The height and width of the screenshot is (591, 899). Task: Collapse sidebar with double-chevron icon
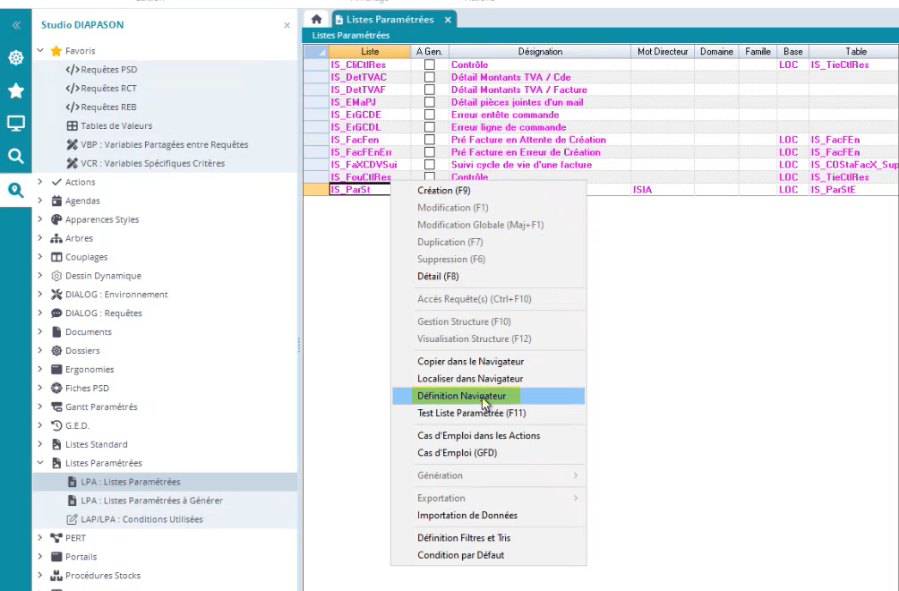[15, 25]
